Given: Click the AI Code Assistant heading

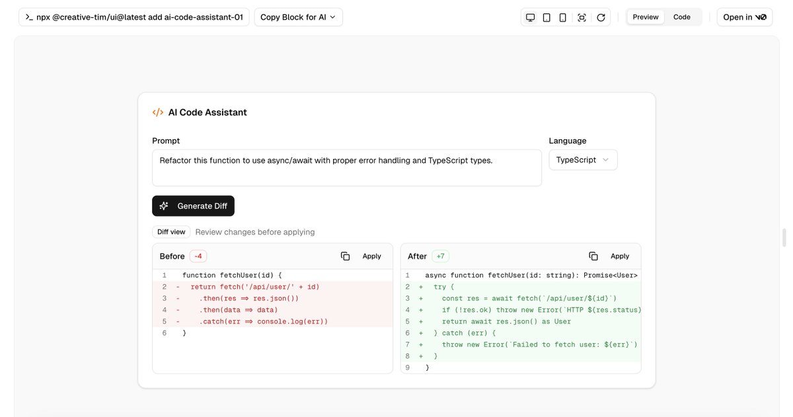Looking at the screenshot, I should click(208, 112).
